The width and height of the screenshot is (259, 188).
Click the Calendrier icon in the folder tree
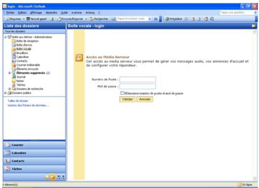tap(14, 57)
